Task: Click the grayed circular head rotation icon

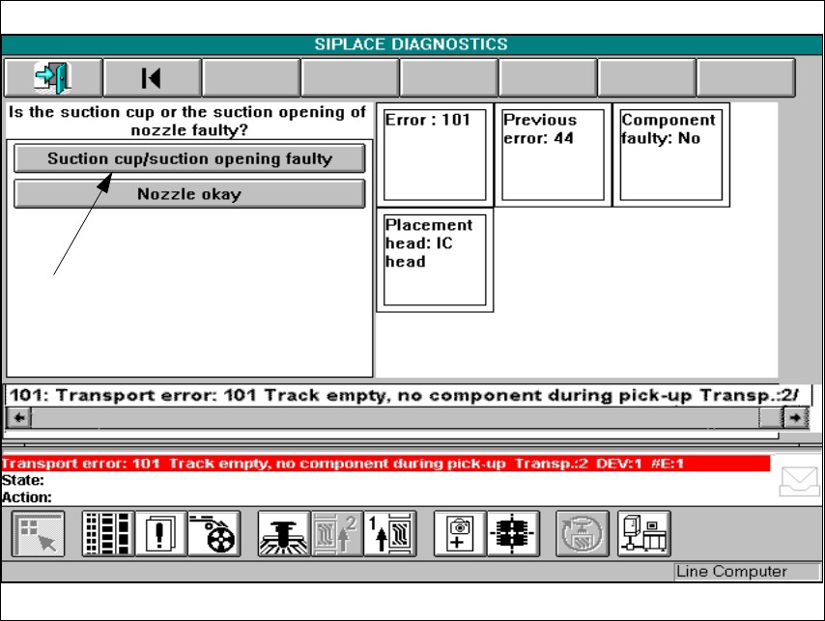Action: 583,534
